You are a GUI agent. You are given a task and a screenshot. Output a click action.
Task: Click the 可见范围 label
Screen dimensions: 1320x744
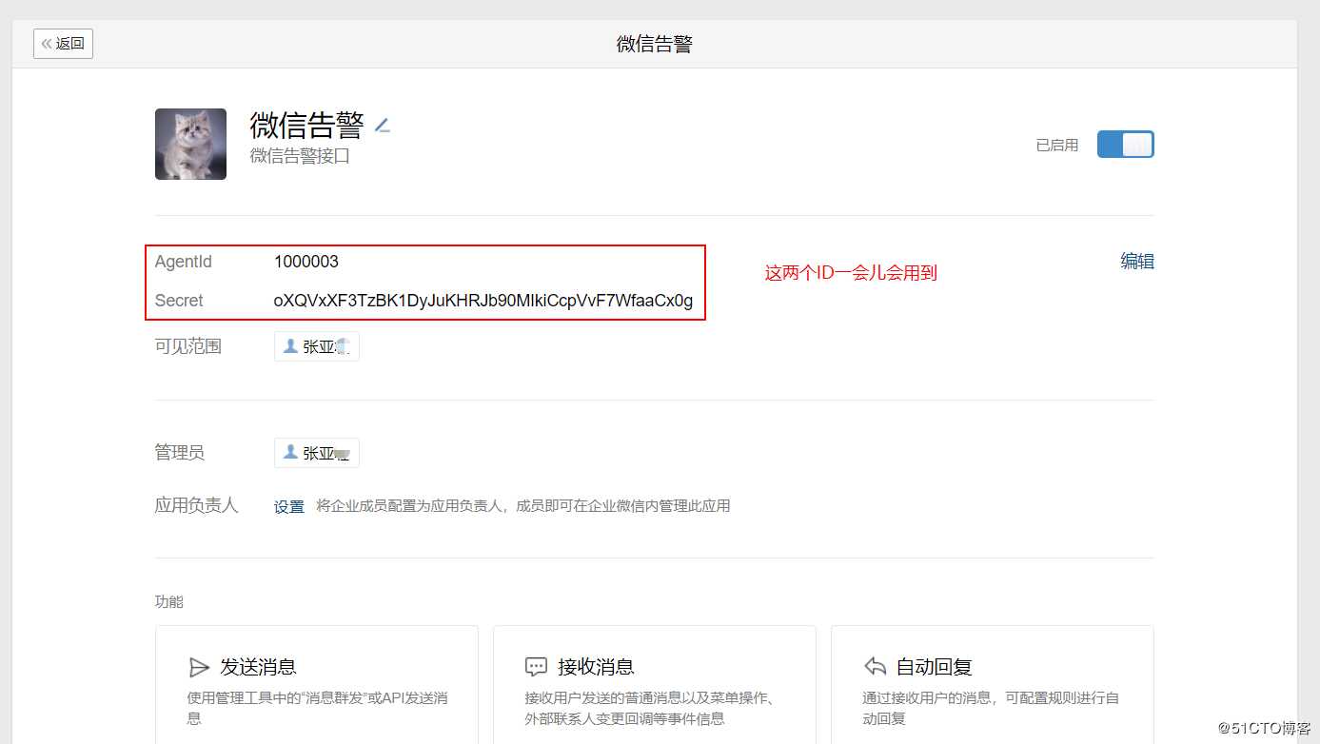click(188, 346)
